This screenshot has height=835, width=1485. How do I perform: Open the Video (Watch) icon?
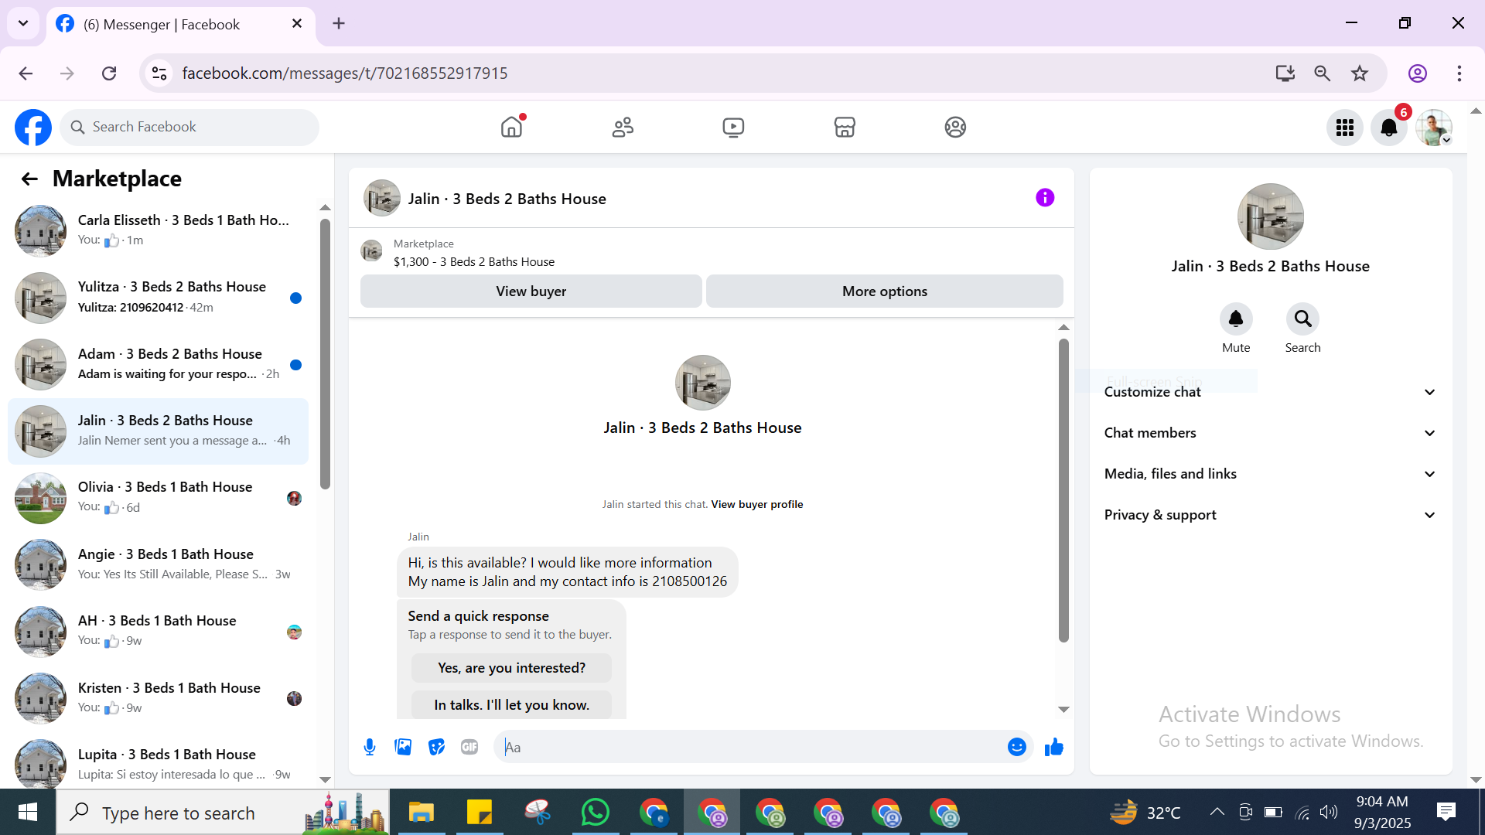click(733, 127)
